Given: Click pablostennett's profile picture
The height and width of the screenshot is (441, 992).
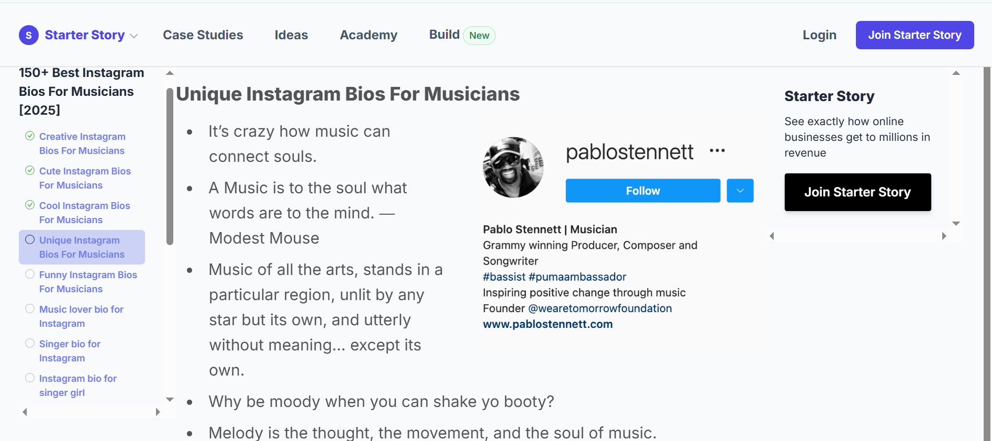Looking at the screenshot, I should pos(513,168).
